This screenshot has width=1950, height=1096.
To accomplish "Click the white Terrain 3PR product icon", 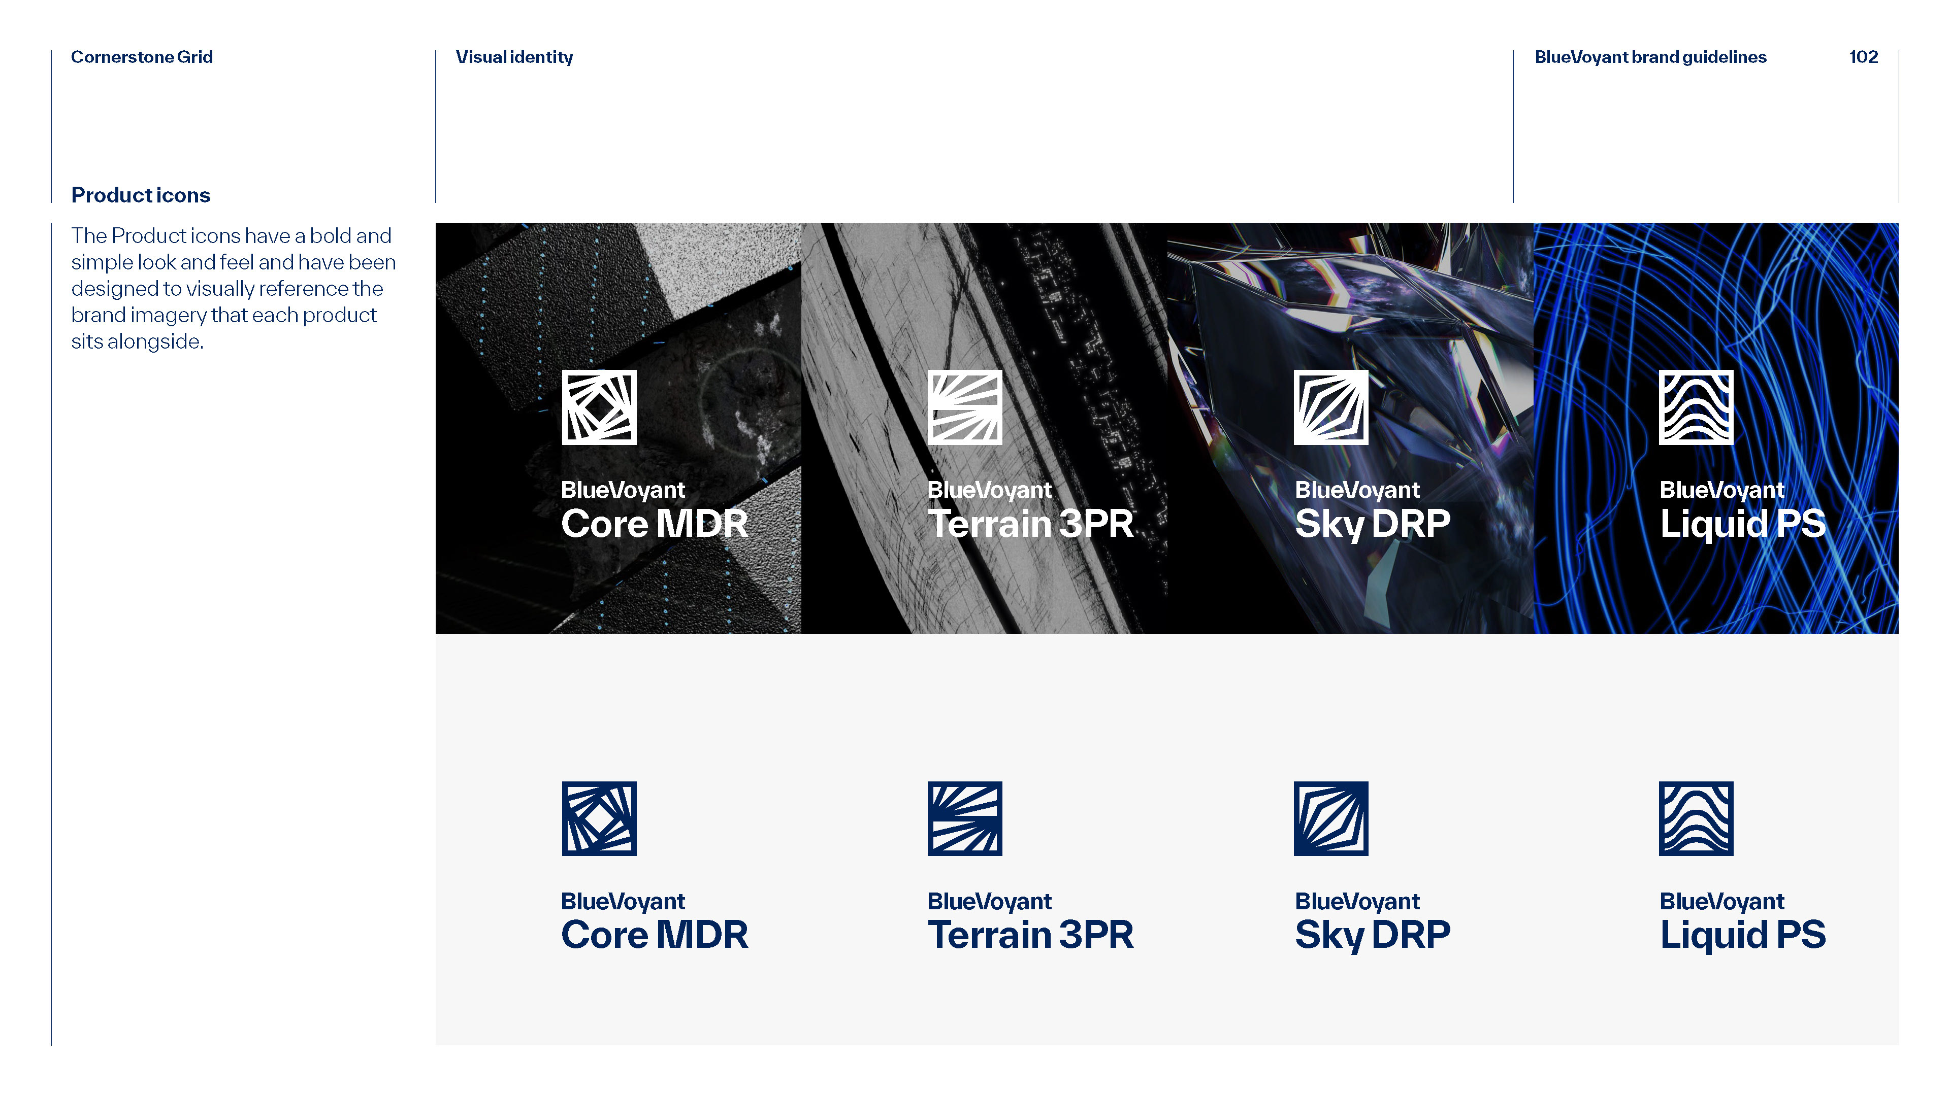I will 964,407.
